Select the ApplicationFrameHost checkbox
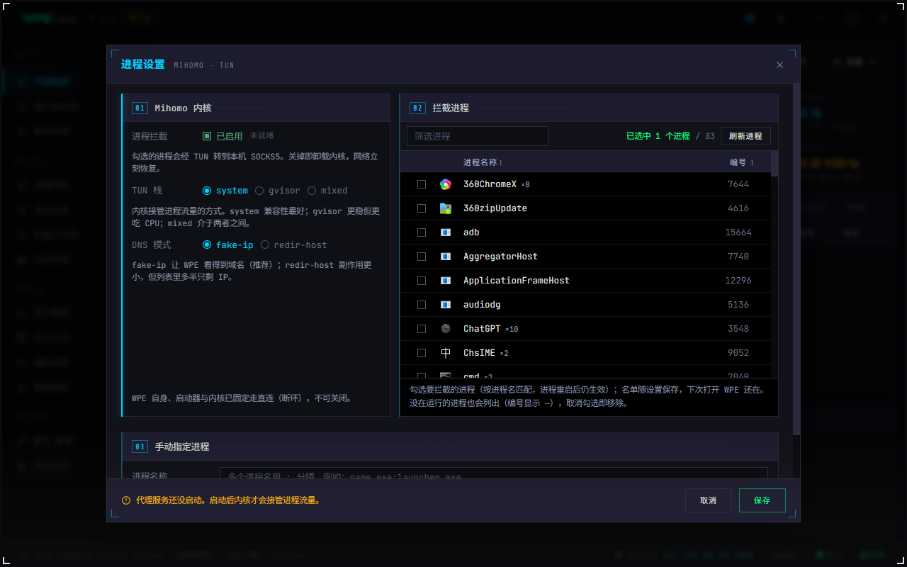907x567 pixels. 422,281
